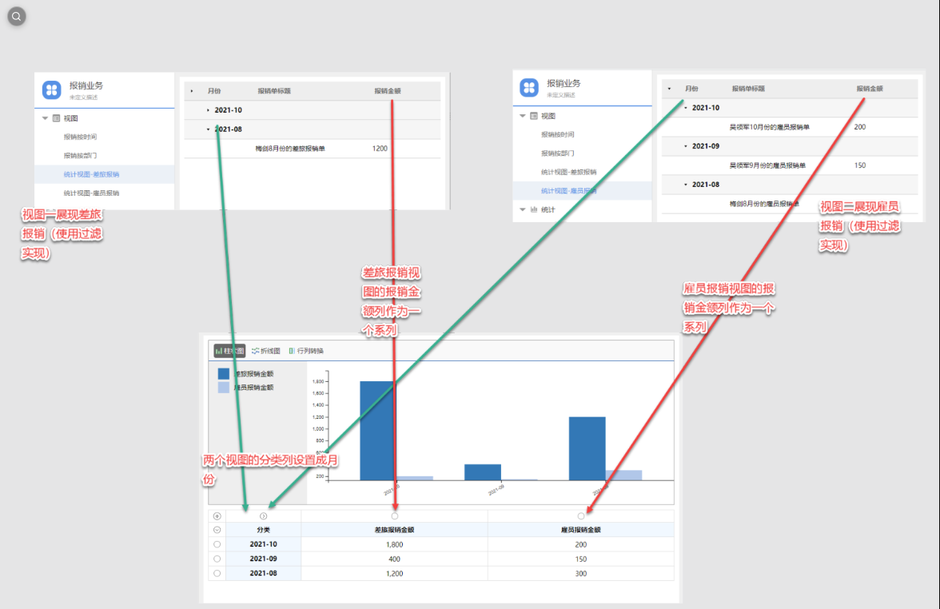Click the magnifier search icon at top-left
Screen dimensions: 940x609
coord(17,16)
